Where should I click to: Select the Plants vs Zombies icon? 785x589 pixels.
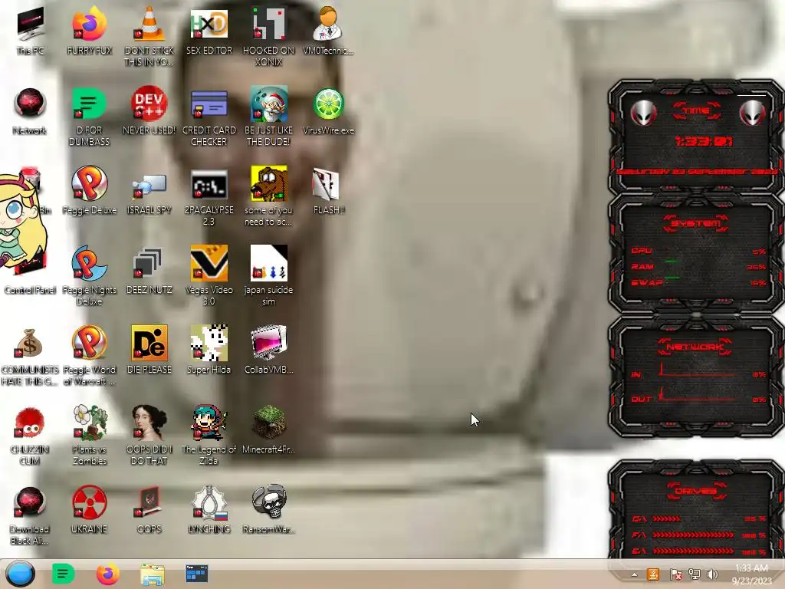click(89, 435)
